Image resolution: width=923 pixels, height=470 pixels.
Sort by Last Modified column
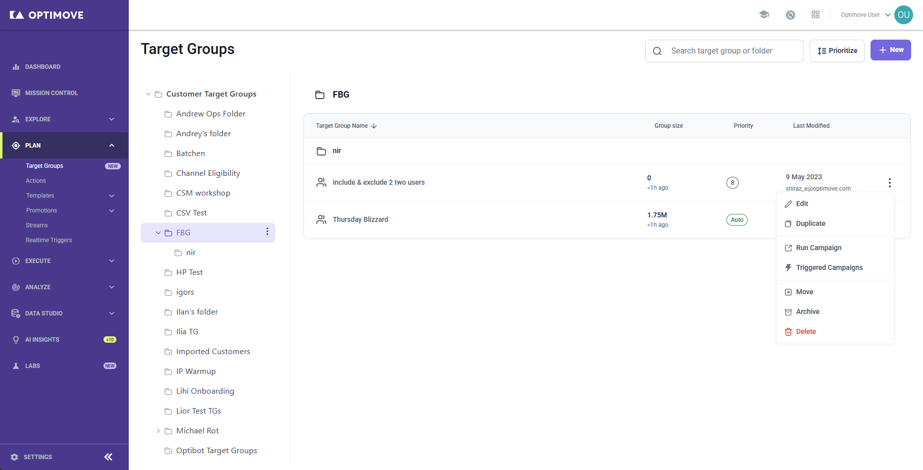pos(811,126)
